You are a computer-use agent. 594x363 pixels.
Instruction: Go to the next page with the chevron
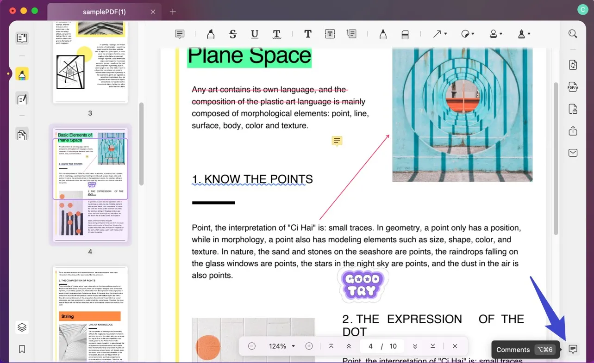pos(415,346)
